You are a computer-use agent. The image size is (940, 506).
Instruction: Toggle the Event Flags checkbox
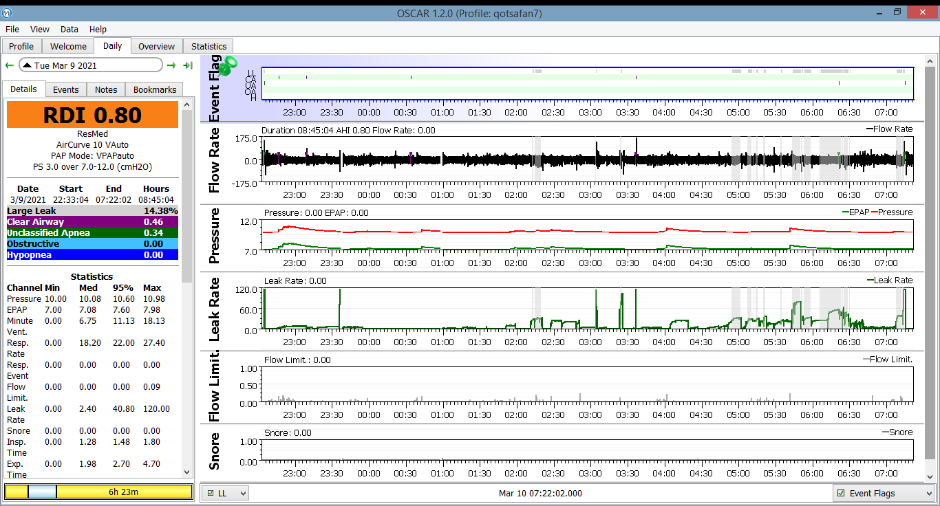[x=841, y=493]
